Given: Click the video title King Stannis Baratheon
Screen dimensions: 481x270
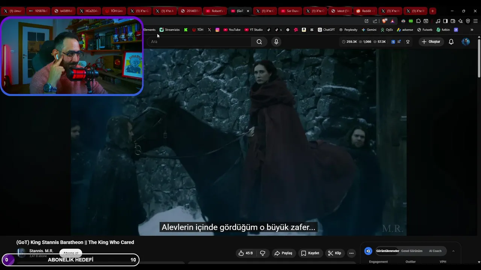Looking at the screenshot, I should [75, 242].
